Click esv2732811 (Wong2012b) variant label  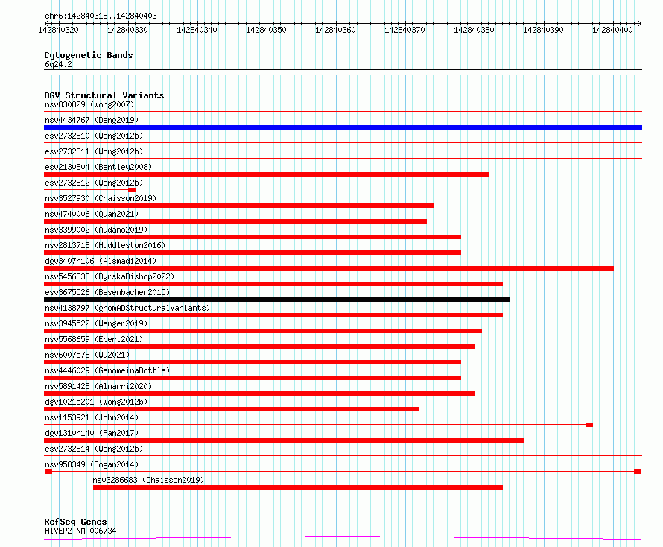[x=94, y=151]
